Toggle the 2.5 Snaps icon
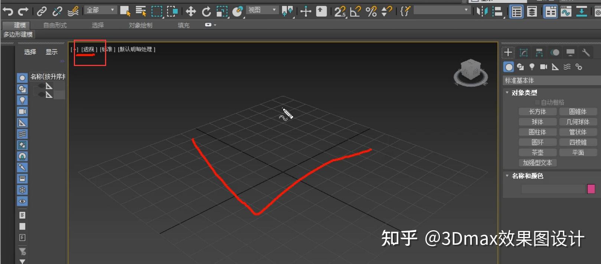Viewport: 601px width, 264px height. pyautogui.click(x=340, y=11)
